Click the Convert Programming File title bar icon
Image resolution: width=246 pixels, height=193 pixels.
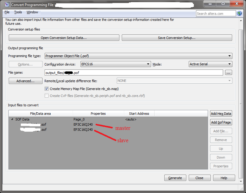point(7,5)
